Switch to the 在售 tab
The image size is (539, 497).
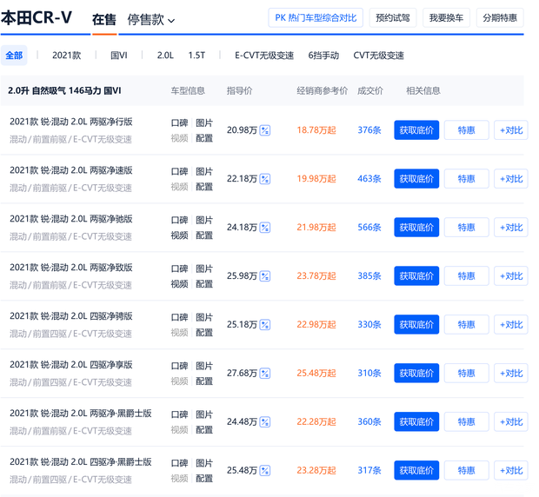tap(104, 19)
